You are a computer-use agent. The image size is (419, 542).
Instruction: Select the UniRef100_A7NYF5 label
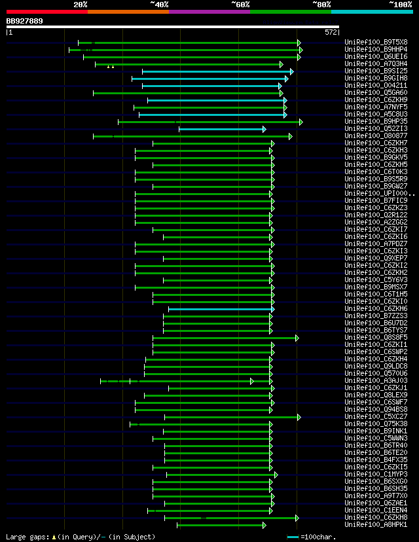[376, 107]
